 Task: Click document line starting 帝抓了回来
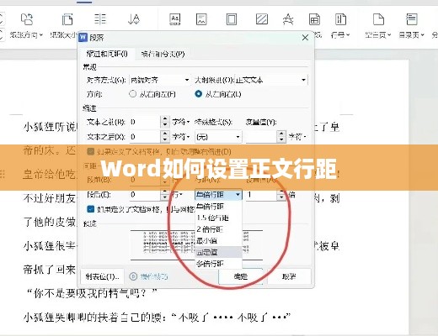click(x=50, y=270)
